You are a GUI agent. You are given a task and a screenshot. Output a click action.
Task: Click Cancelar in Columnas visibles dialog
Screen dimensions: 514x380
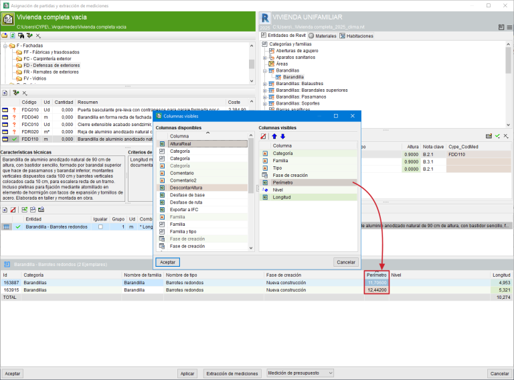point(346,262)
